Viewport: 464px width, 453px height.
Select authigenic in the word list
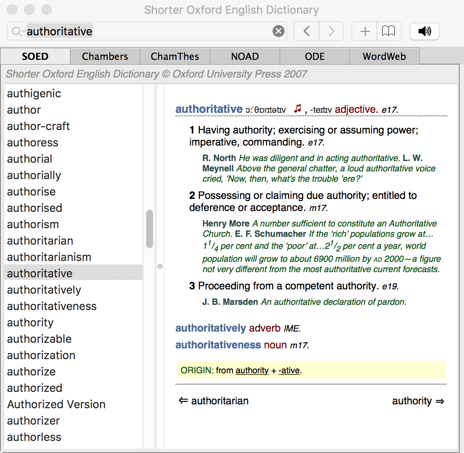(73, 93)
